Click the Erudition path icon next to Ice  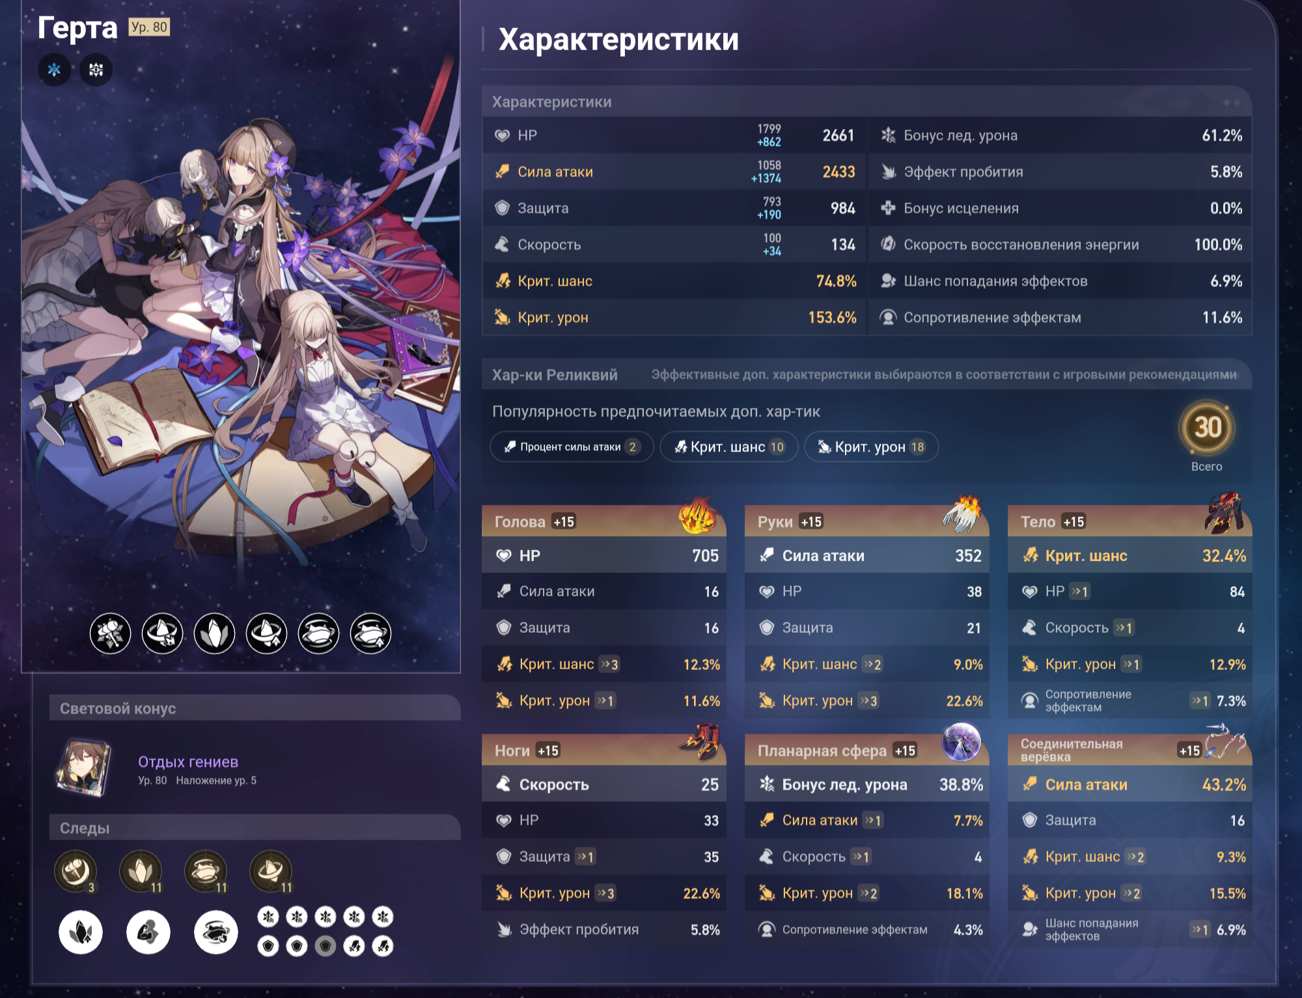[x=96, y=70]
